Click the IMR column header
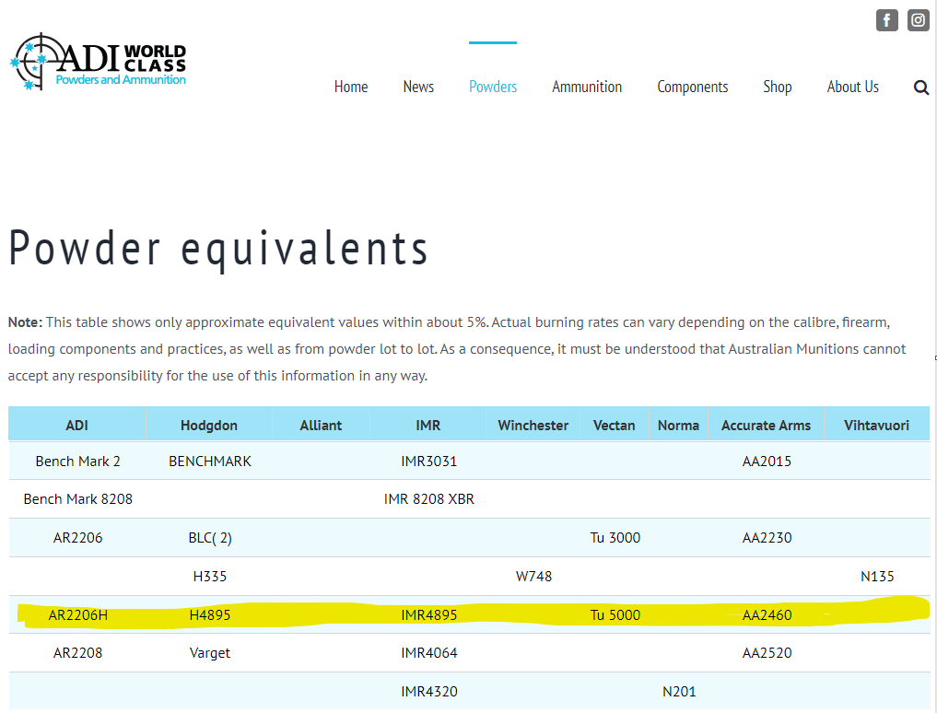This screenshot has width=937, height=713. tap(428, 425)
